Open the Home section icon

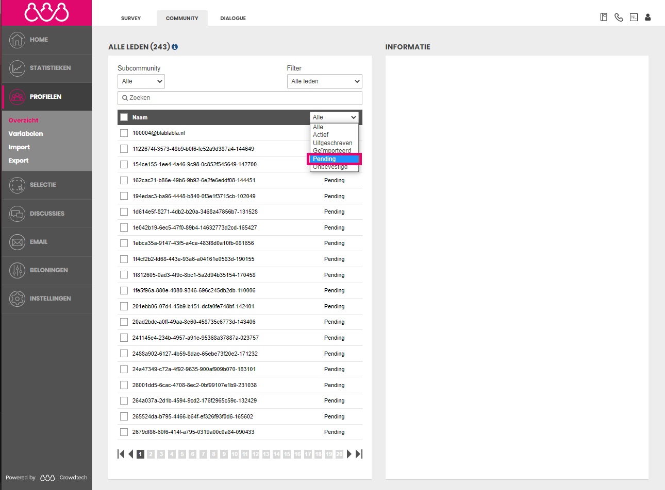tap(18, 40)
